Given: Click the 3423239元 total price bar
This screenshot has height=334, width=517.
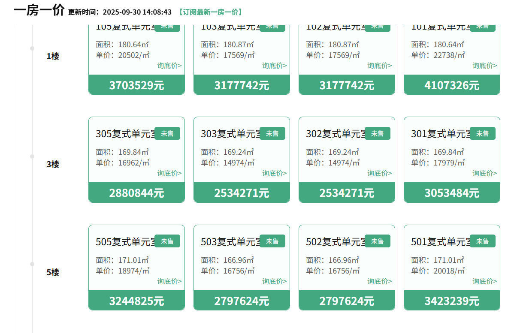Looking at the screenshot, I should click(x=452, y=301).
